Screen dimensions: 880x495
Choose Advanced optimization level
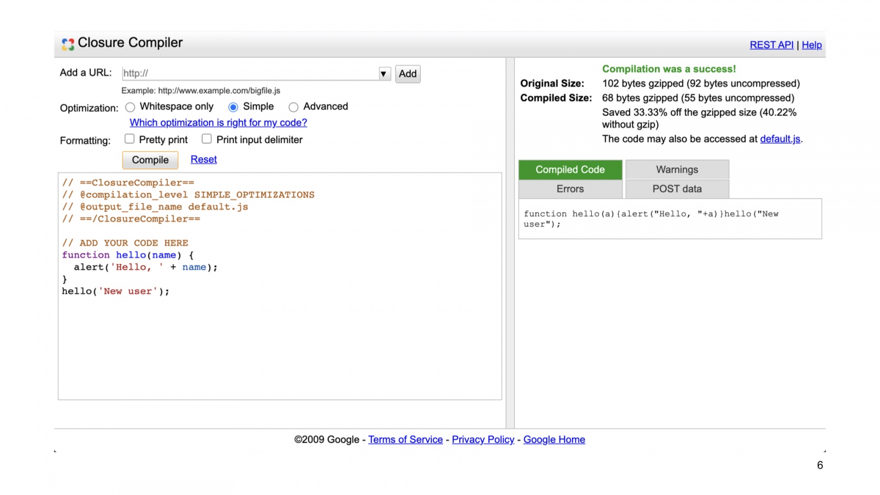click(294, 107)
